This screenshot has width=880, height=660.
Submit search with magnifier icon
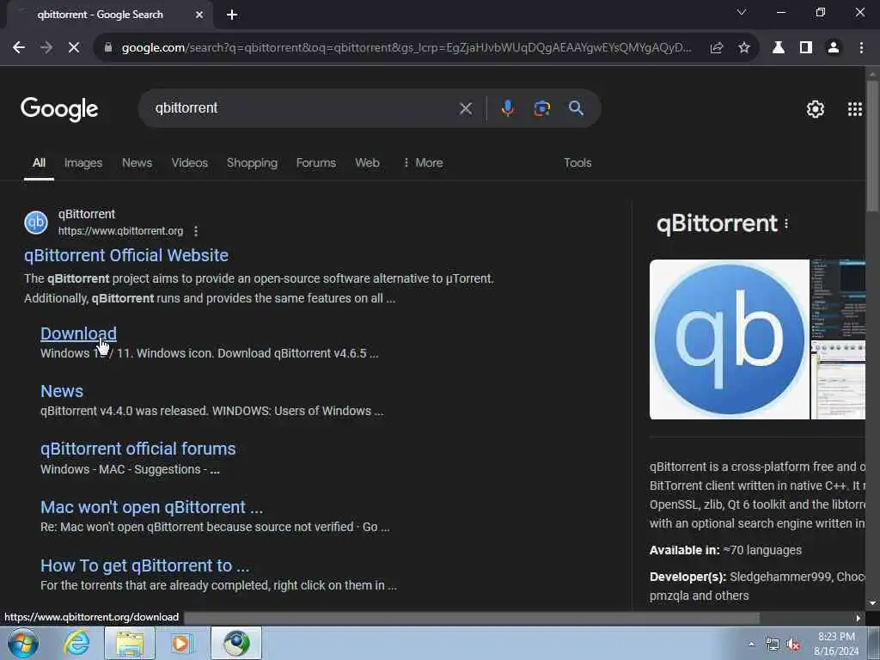[x=576, y=108]
